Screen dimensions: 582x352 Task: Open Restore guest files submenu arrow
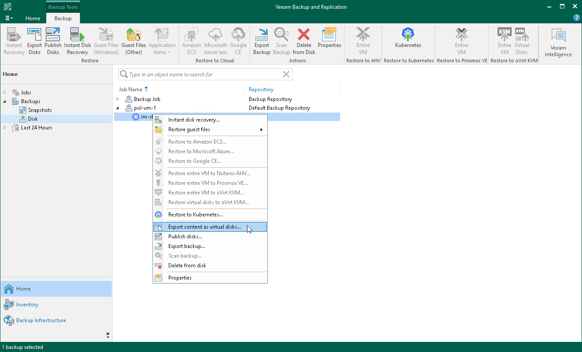[x=262, y=129]
